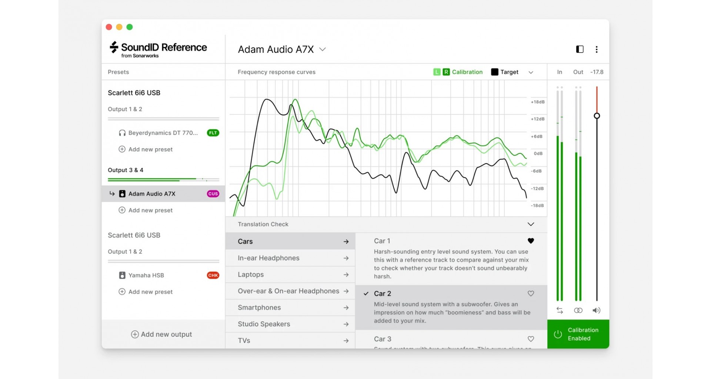This screenshot has height=379, width=711.
Task: Click headphones icon beside Beyerdynamics DT 770
Action: pos(122,133)
